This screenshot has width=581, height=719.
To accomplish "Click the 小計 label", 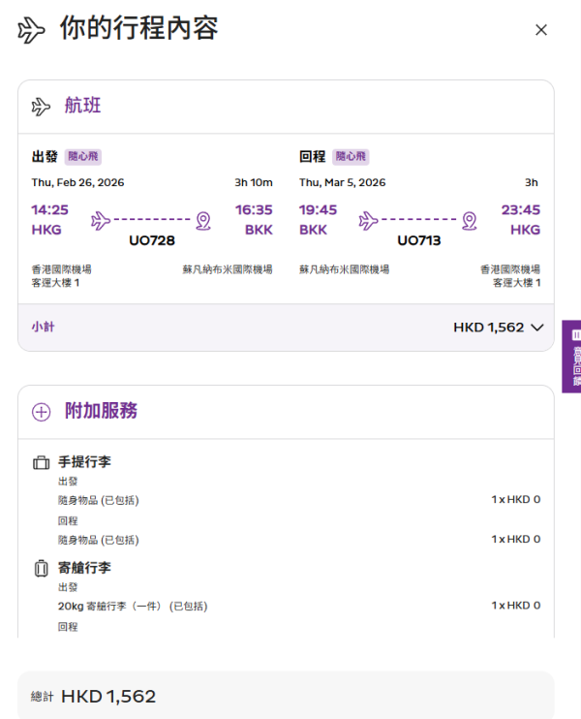I will [x=43, y=327].
